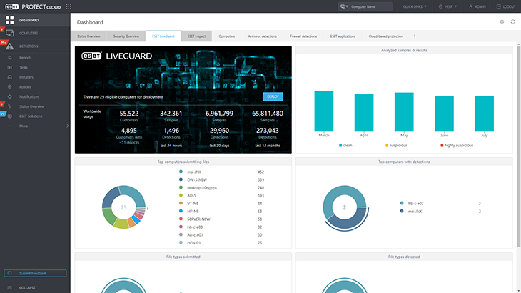The height and width of the screenshot is (293, 521).
Task: Click the suspicious legend color swatch
Action: (x=387, y=145)
